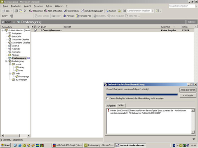Pin the dialog with pushpin icon
198x148 pixels.
[194, 139]
